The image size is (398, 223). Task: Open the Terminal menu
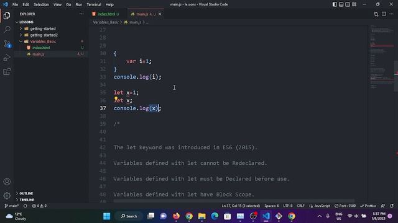pyautogui.click(x=94, y=4)
